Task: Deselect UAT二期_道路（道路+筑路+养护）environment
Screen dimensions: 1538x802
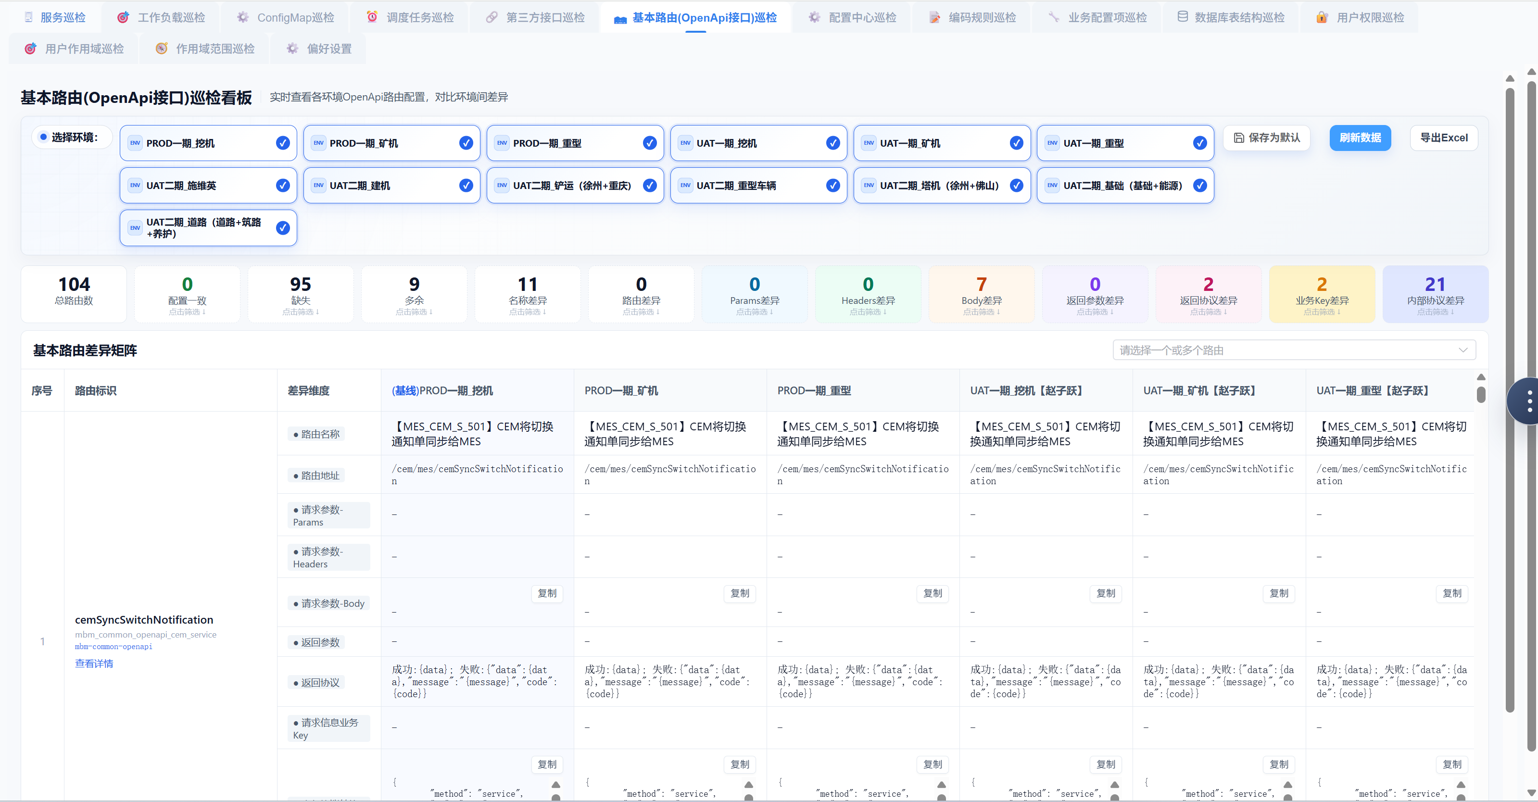Action: point(283,228)
